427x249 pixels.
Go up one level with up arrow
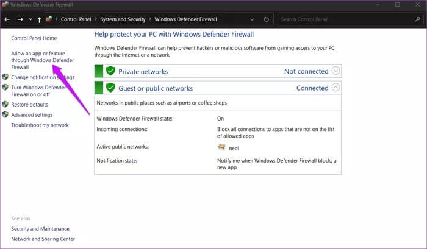39,19
